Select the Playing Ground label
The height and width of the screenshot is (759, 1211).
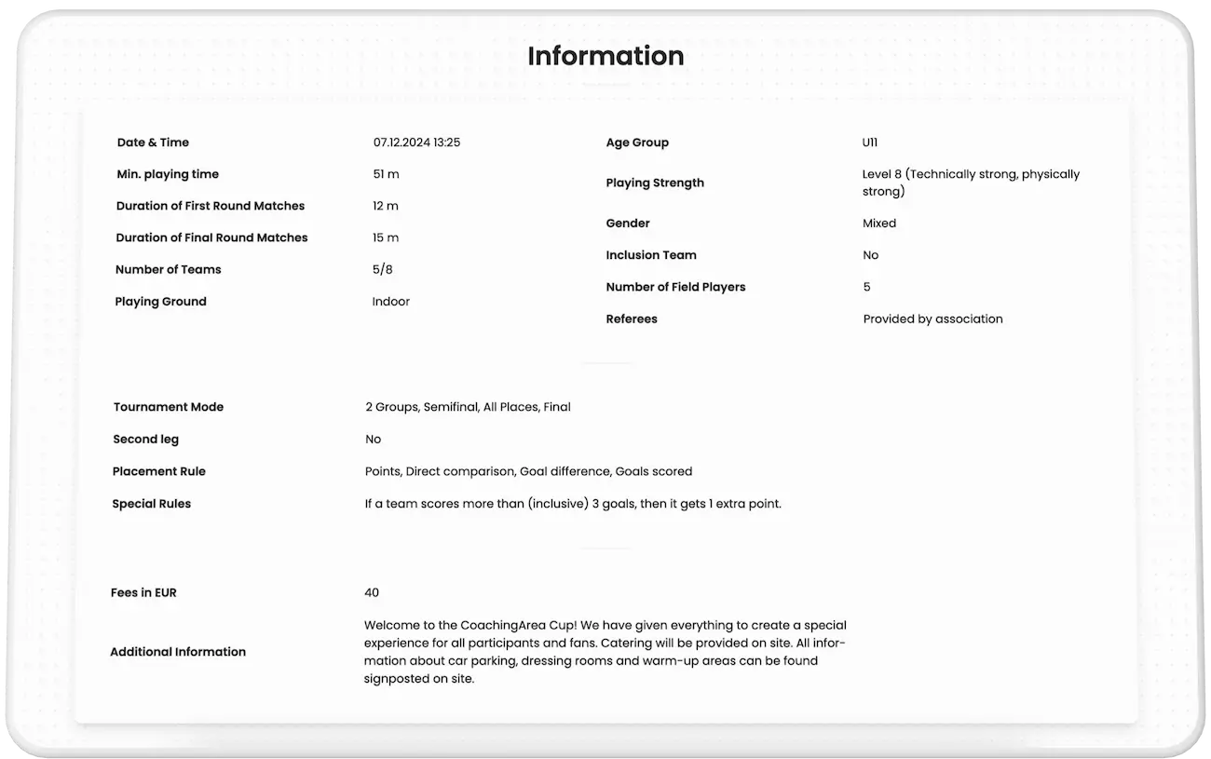[x=161, y=302]
